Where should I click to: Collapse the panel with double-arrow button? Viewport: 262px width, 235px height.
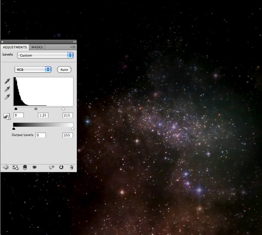coord(75,42)
